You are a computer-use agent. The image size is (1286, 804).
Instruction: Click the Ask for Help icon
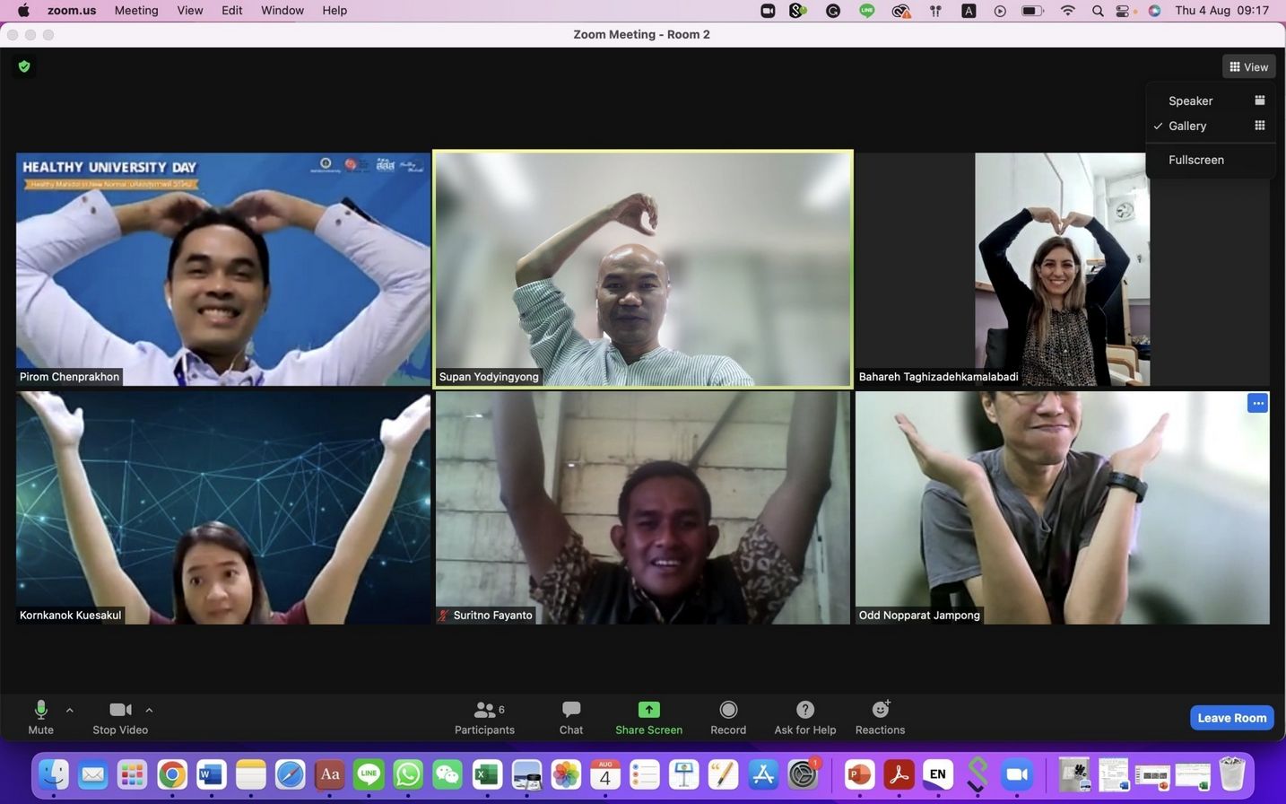point(804,710)
